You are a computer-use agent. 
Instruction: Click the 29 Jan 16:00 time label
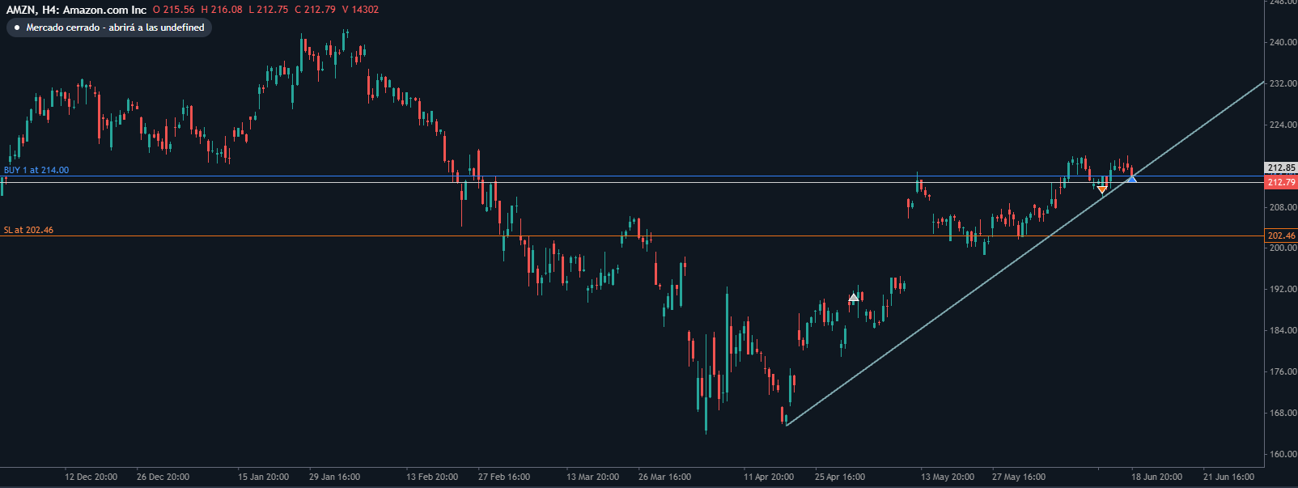[335, 477]
